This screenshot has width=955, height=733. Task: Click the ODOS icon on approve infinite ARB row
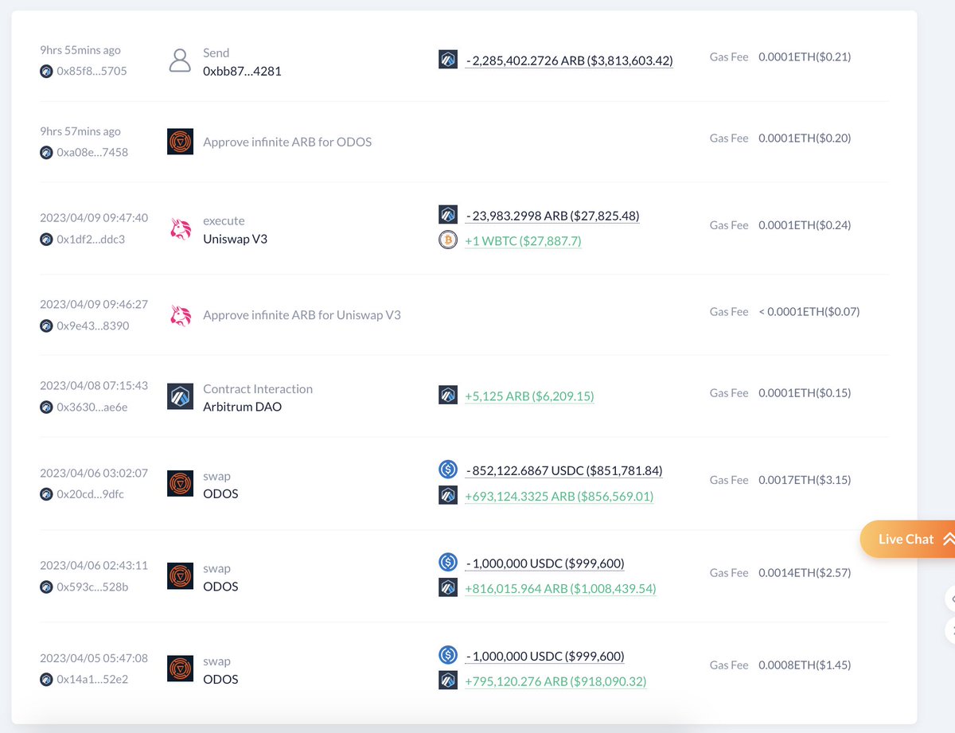(181, 142)
